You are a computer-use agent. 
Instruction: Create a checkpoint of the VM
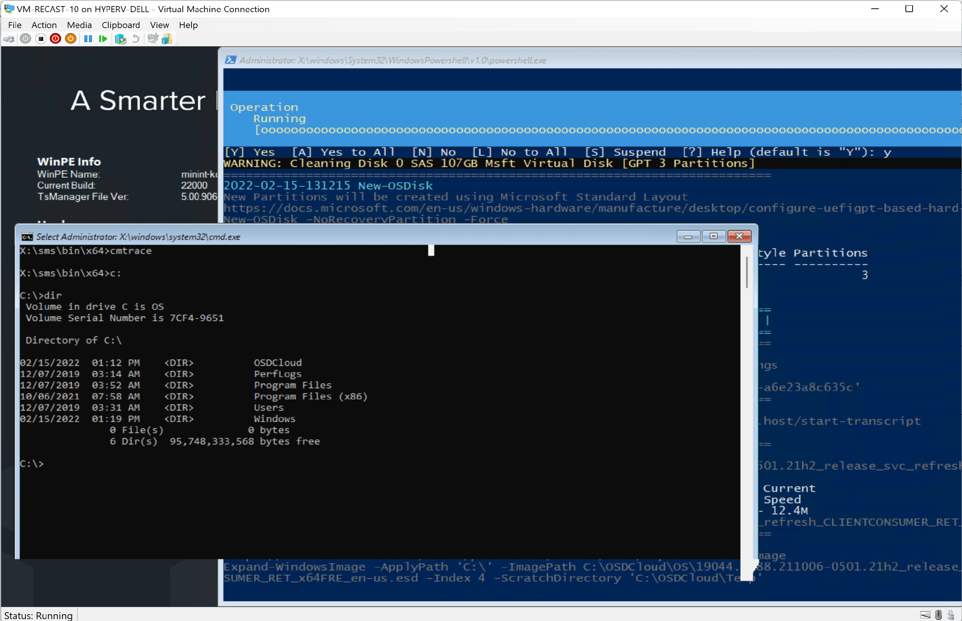coord(120,39)
